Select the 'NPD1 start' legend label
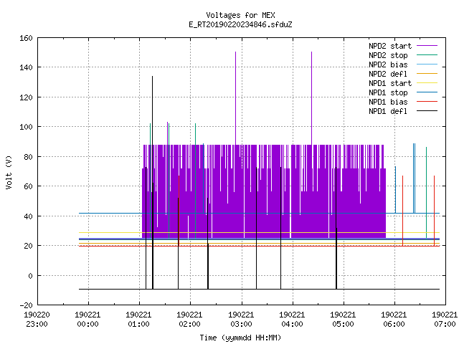The height and width of the screenshot is (344, 459). pos(390,83)
